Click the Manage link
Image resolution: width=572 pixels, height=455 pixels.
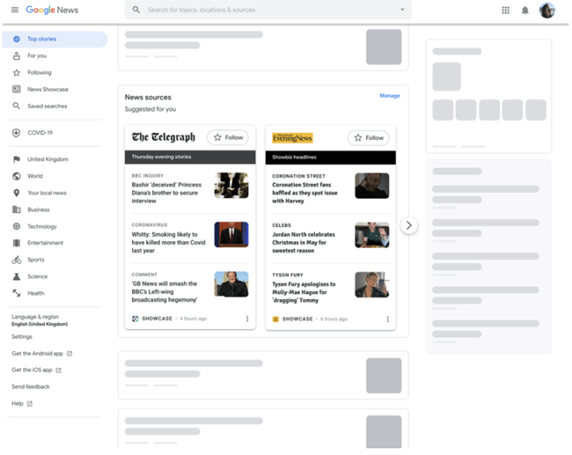coord(390,96)
